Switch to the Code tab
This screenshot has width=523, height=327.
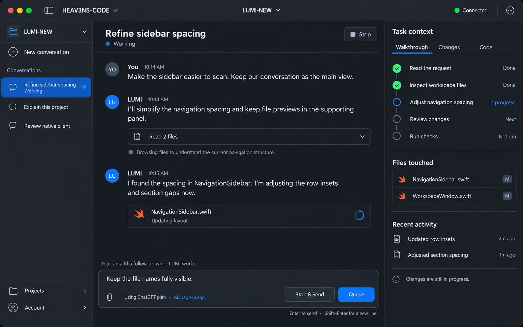pyautogui.click(x=486, y=47)
